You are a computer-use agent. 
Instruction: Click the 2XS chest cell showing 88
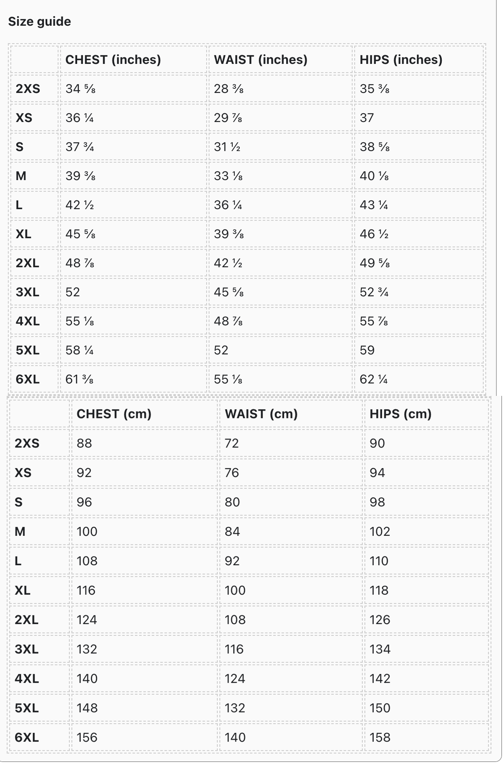tap(84, 443)
